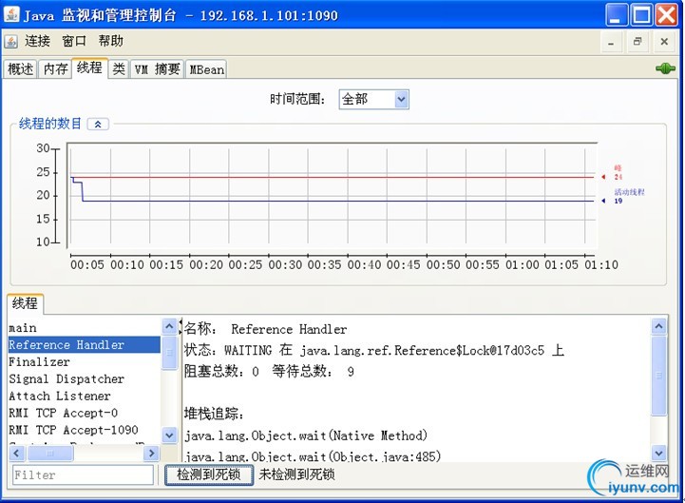This screenshot has height=503, width=685.
Task: Click the 30 value on the chart axis
Action: (43, 148)
